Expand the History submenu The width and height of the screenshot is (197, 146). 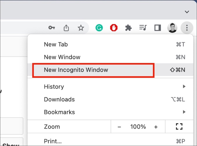[x=110, y=86]
